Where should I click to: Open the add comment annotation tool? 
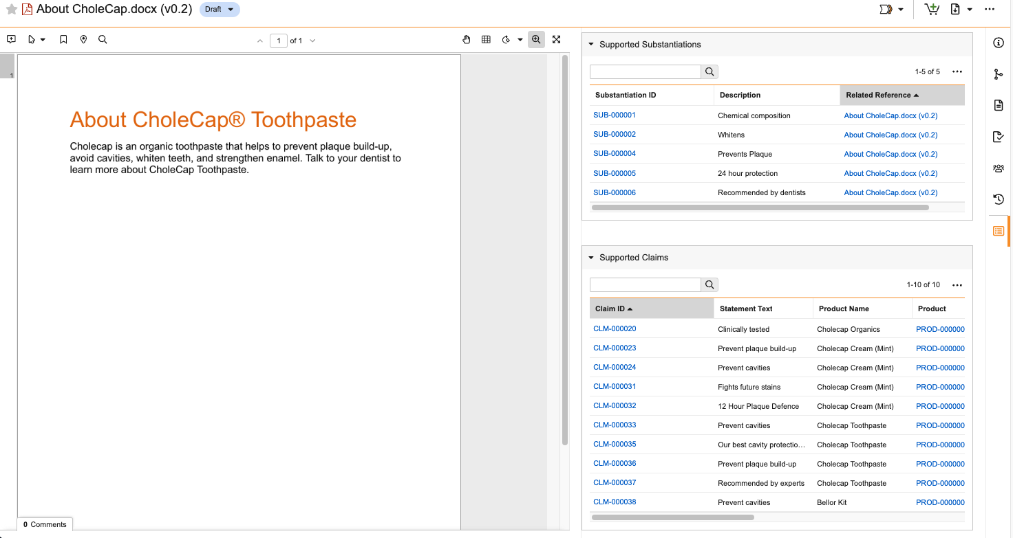click(x=11, y=40)
